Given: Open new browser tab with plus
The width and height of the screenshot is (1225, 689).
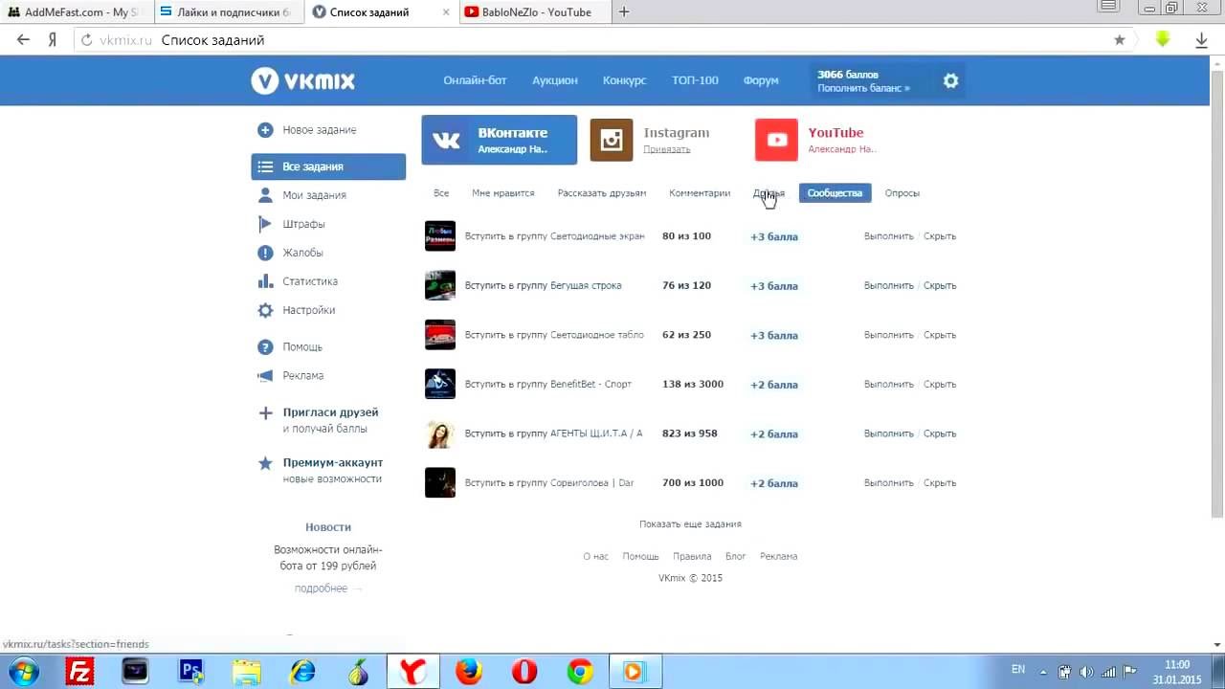Looking at the screenshot, I should [x=624, y=12].
